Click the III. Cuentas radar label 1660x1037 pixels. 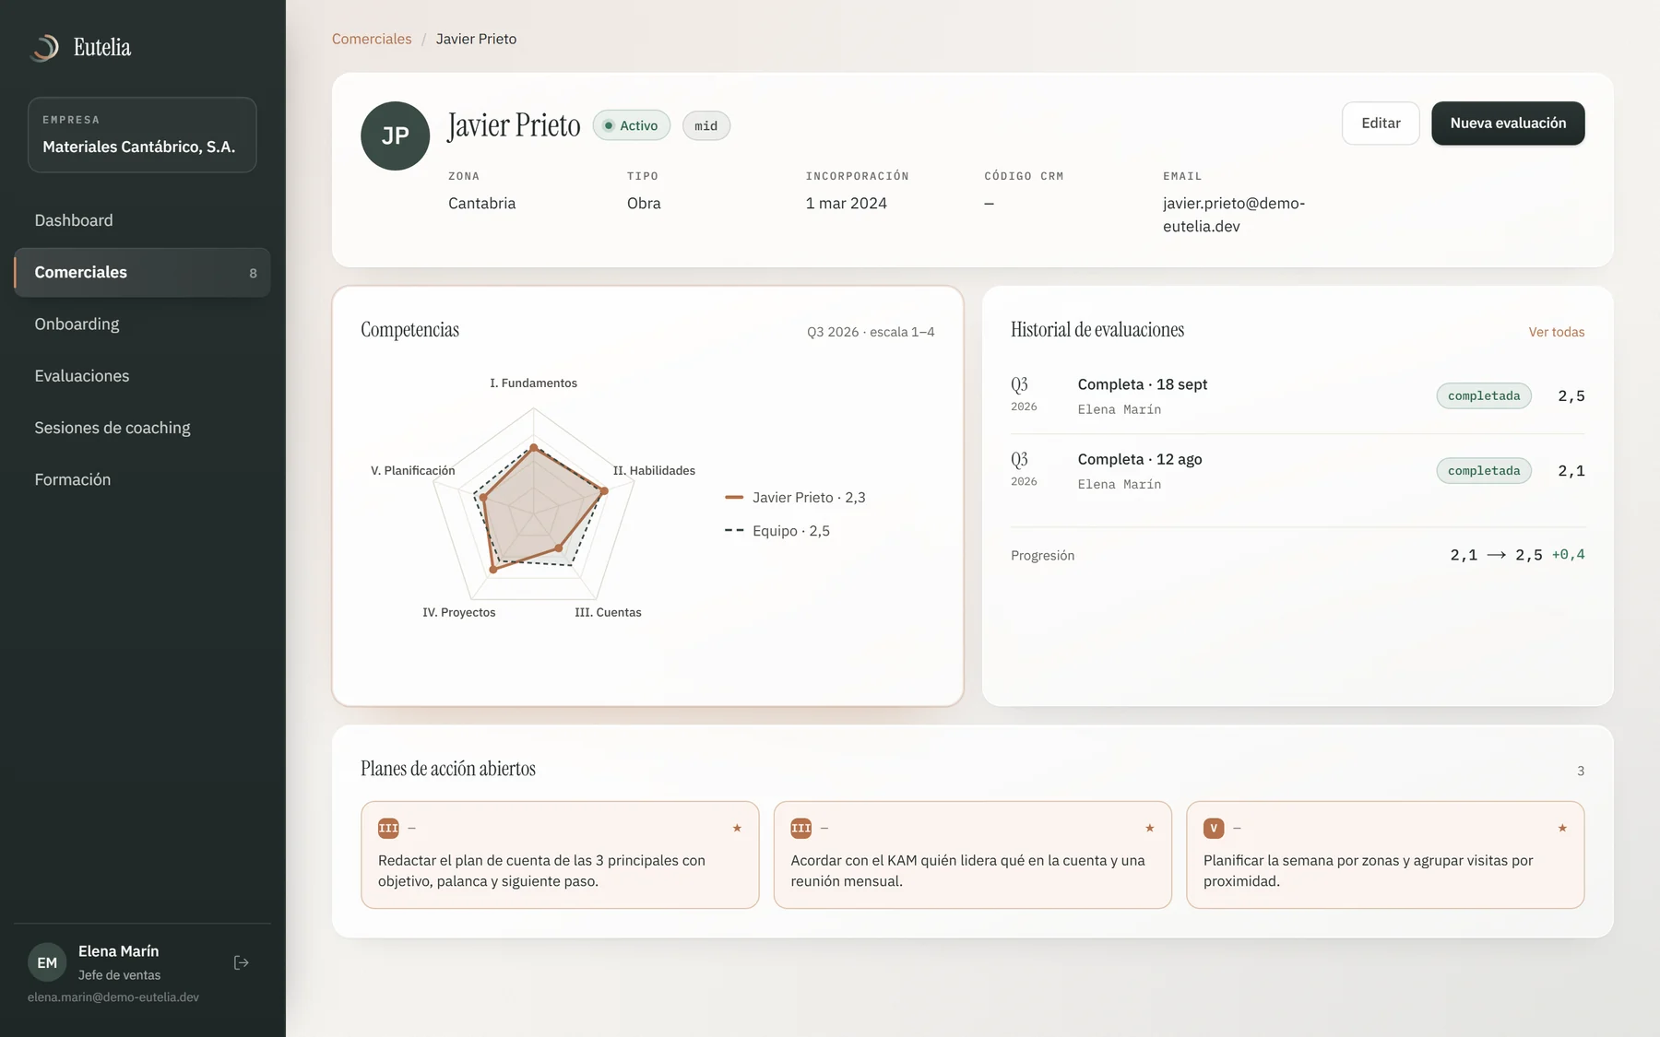(608, 612)
